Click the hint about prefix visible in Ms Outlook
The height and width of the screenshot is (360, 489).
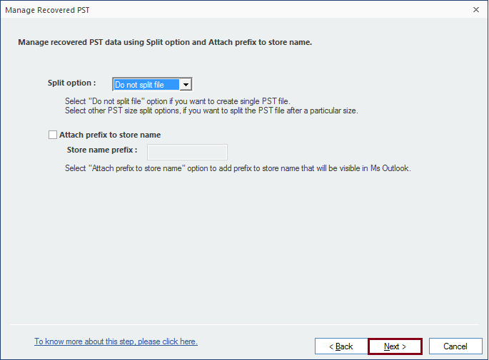coord(238,168)
